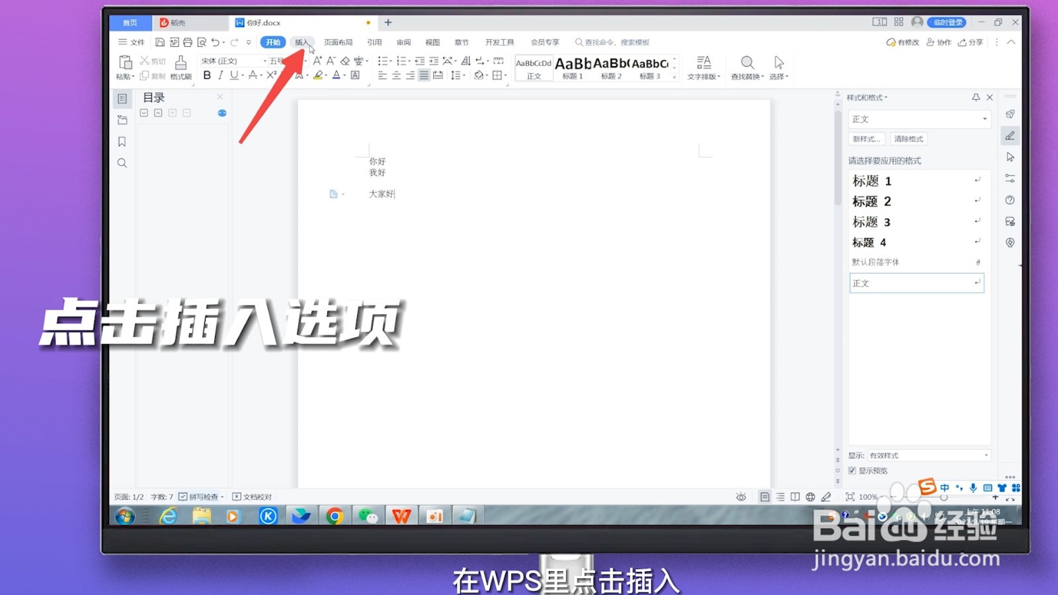1058x595 pixels.
Task: Open the current style dropdown in Styles pane
Action: click(985, 119)
